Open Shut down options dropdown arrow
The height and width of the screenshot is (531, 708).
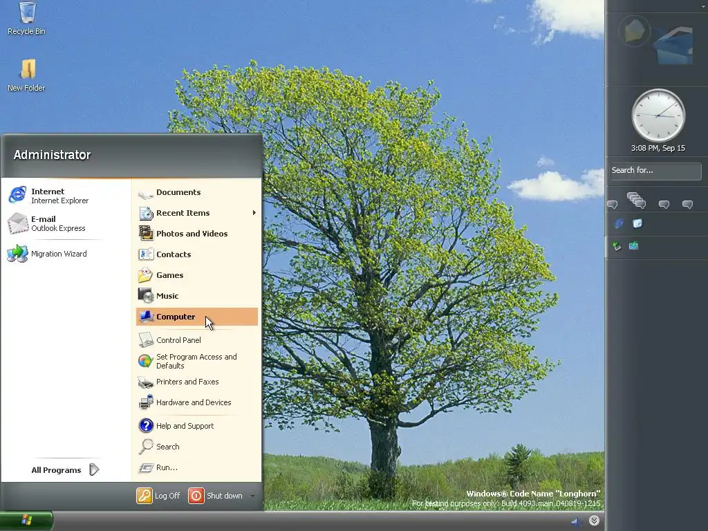(x=252, y=496)
